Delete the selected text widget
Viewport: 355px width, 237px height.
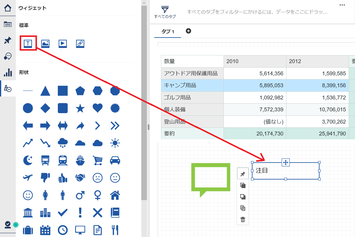point(243,219)
